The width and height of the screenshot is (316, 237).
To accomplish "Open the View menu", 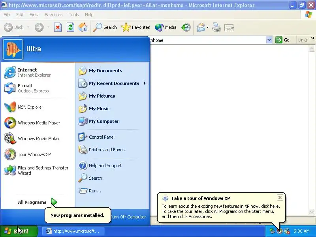I will (34, 15).
